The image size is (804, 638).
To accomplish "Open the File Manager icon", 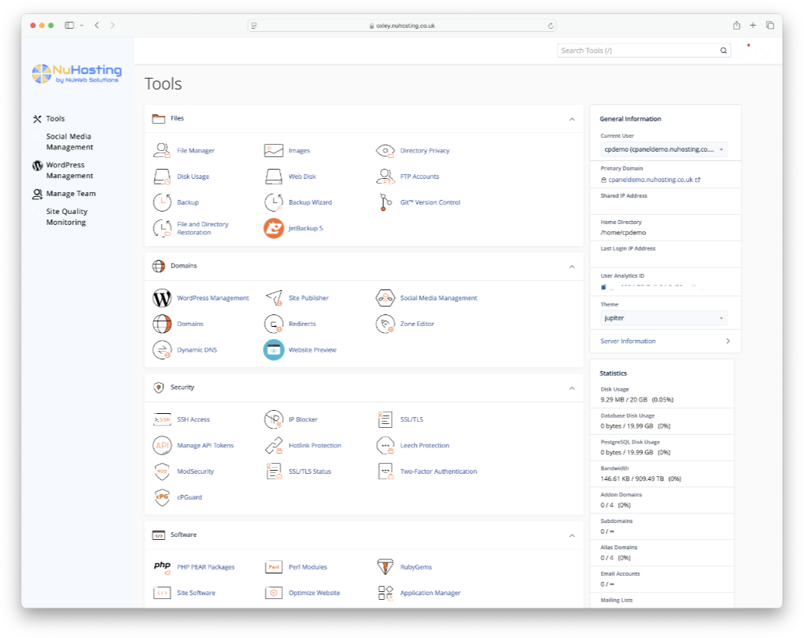I will point(162,150).
